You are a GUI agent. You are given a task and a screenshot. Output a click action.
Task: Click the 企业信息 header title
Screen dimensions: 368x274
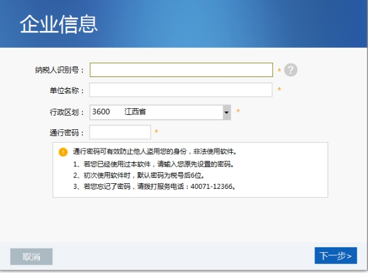[58, 24]
